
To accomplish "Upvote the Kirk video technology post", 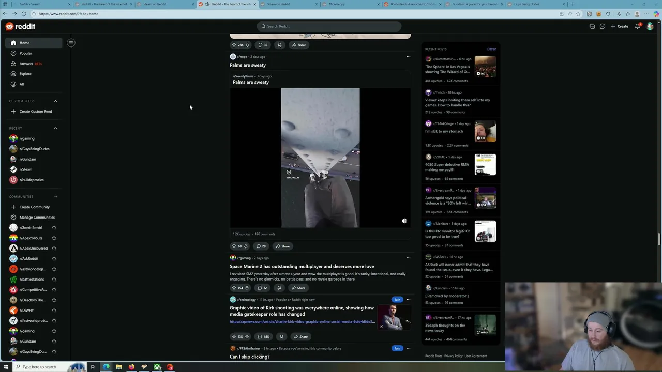I will 234,337.
